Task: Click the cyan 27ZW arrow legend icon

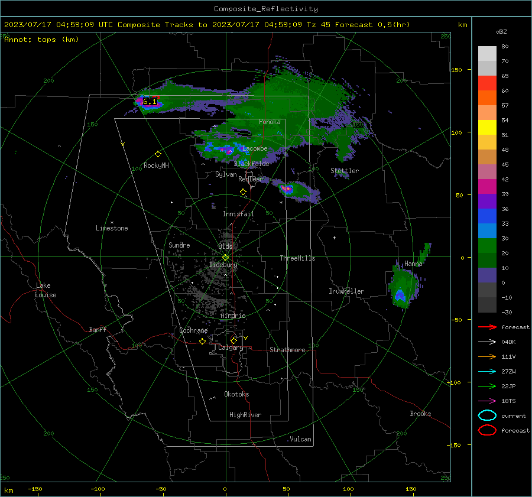Action: (x=487, y=372)
